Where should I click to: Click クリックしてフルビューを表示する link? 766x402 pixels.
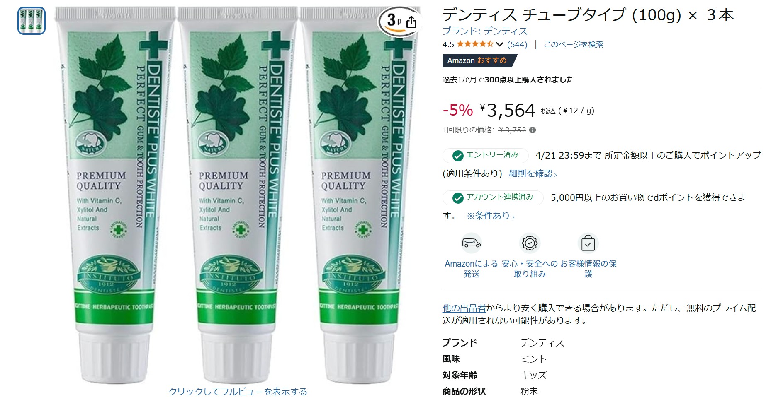pyautogui.click(x=238, y=392)
